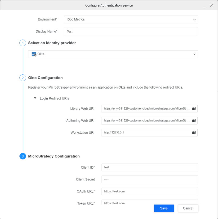The image size is (218, 219).
Task: Collapse the Login Redirect URIs section
Action: pos(35,98)
